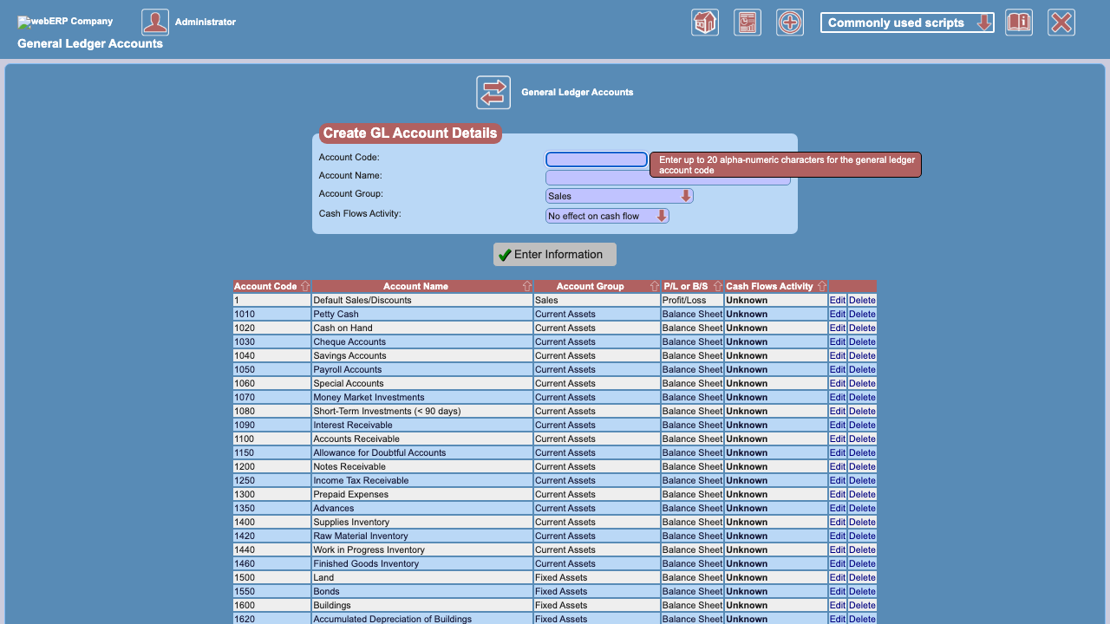Image resolution: width=1110 pixels, height=624 pixels.
Task: Delete the Bonds account
Action: (x=862, y=591)
